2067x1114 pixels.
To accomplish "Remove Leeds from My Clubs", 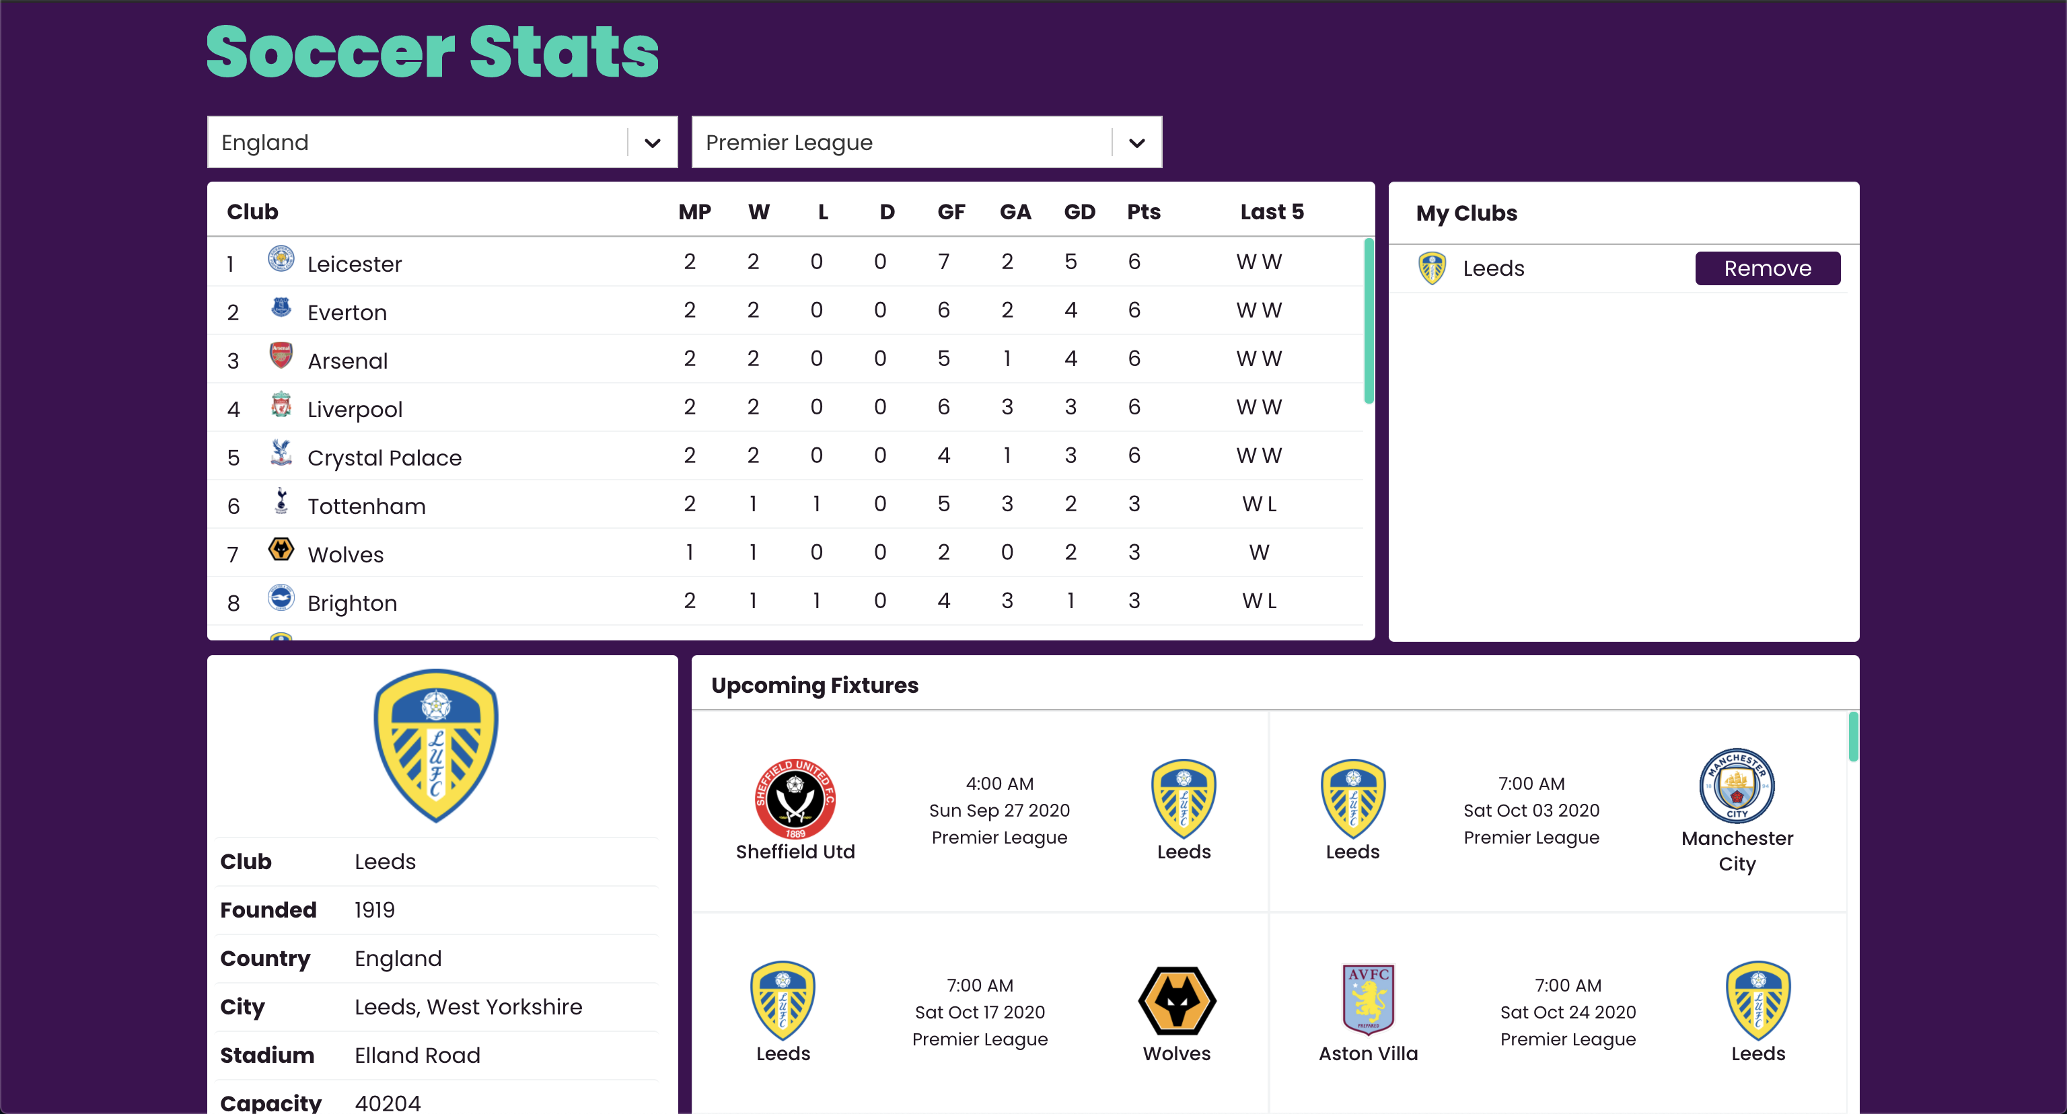I will coord(1767,268).
